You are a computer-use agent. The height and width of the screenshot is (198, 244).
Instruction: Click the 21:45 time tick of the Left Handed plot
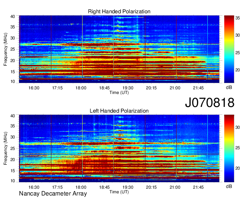tap(198, 187)
